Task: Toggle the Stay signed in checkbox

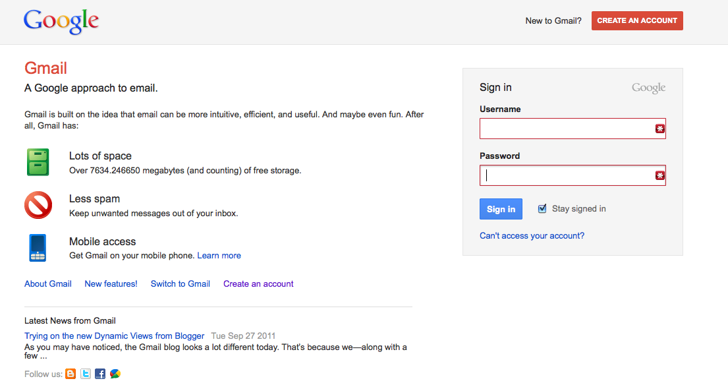Action: point(542,209)
